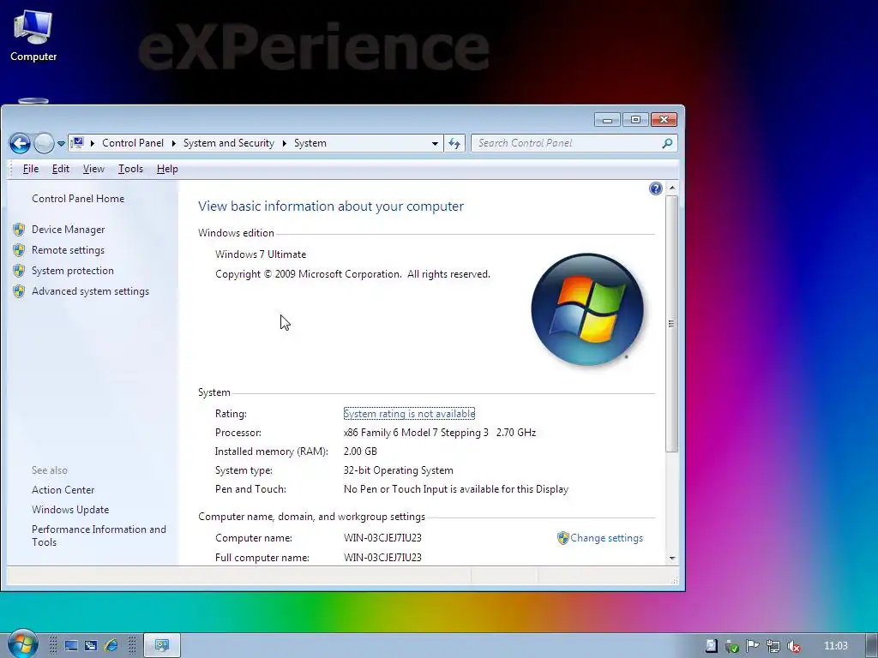Screen dimensions: 878x658
Task: Click the processor value text
Action: tap(440, 433)
